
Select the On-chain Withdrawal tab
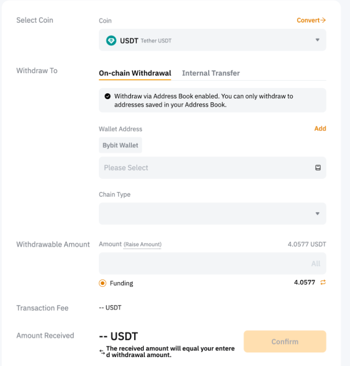click(135, 73)
